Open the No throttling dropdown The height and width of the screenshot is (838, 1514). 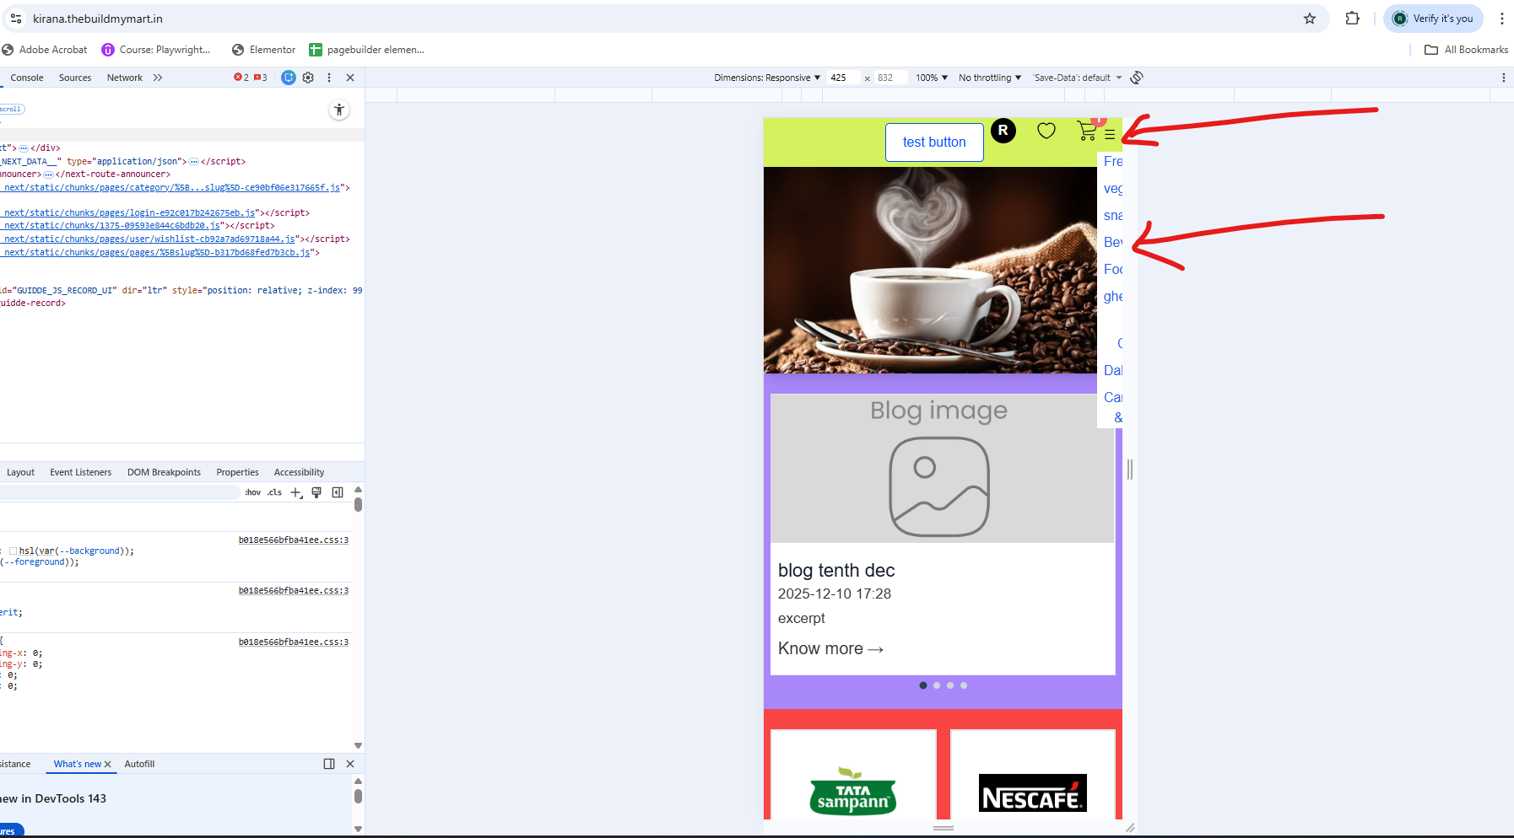(990, 78)
